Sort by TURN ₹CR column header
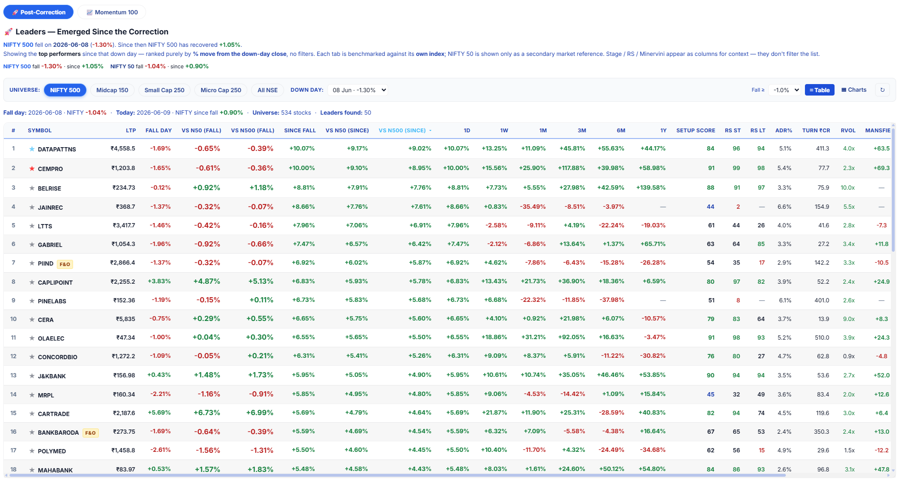Screen dimensions: 899x481 click(816, 130)
